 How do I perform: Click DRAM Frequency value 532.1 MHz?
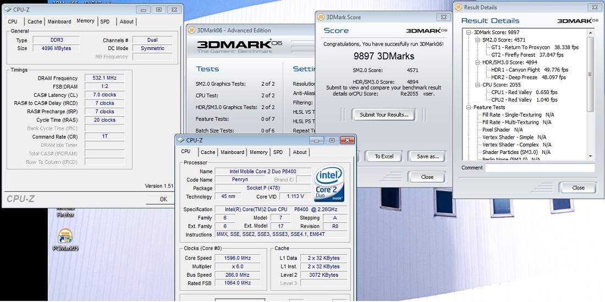coord(104,78)
